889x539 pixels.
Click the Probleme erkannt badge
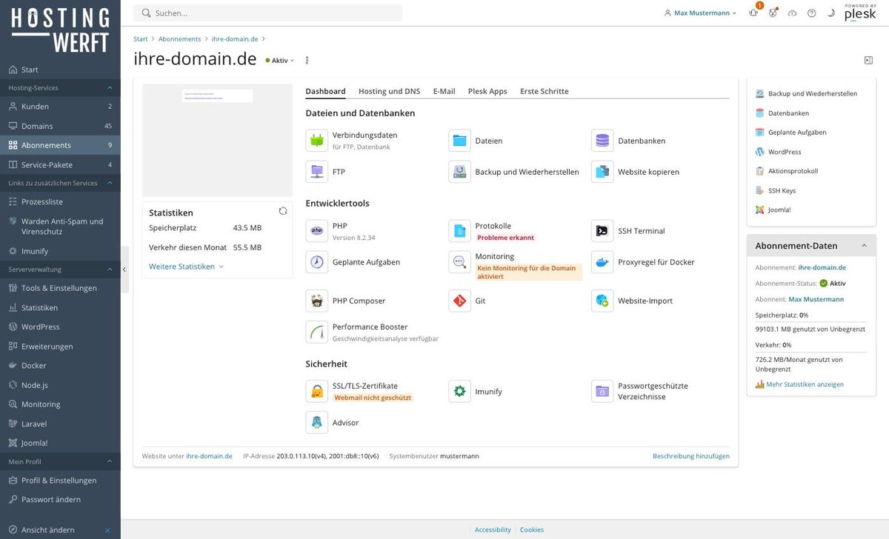click(505, 238)
